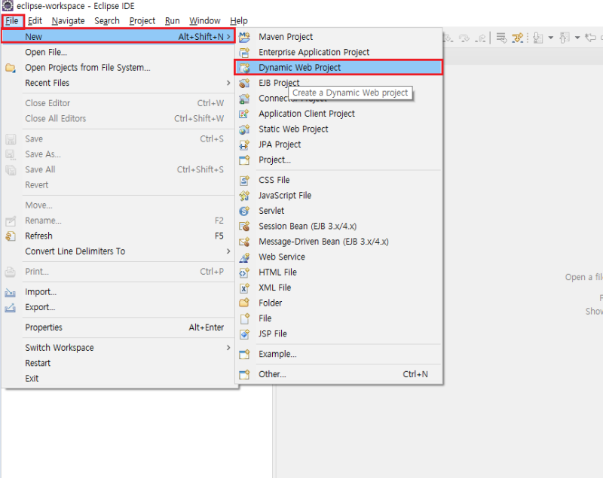Screen dimensions: 603x478
Task: Choose File entry in New submenu
Action: click(x=338, y=318)
